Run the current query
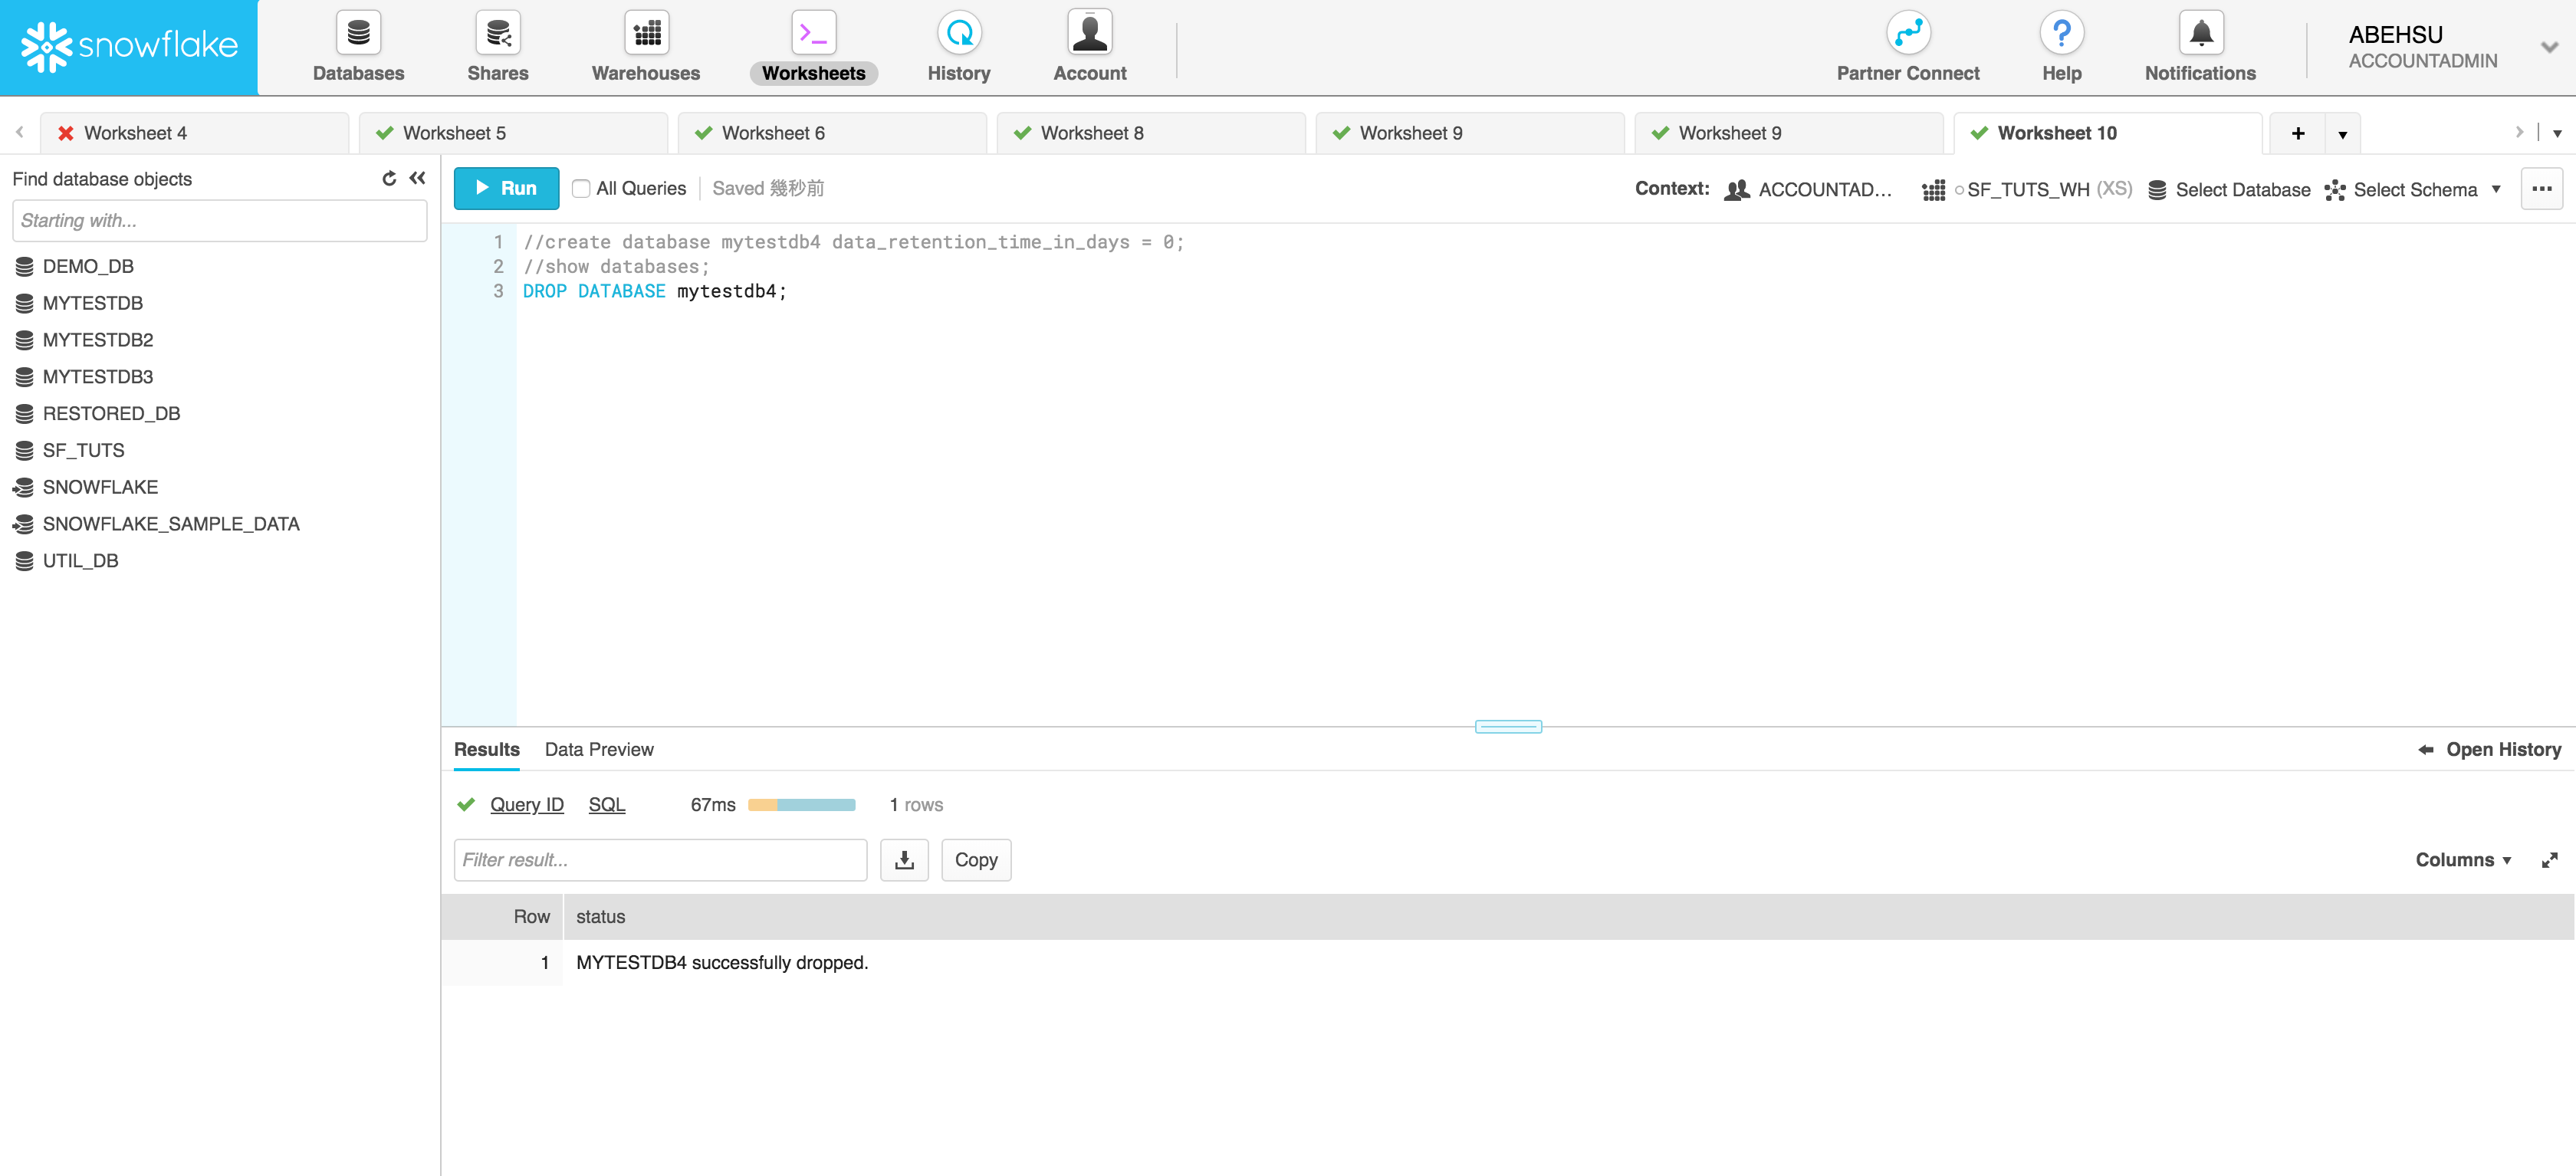 [506, 188]
